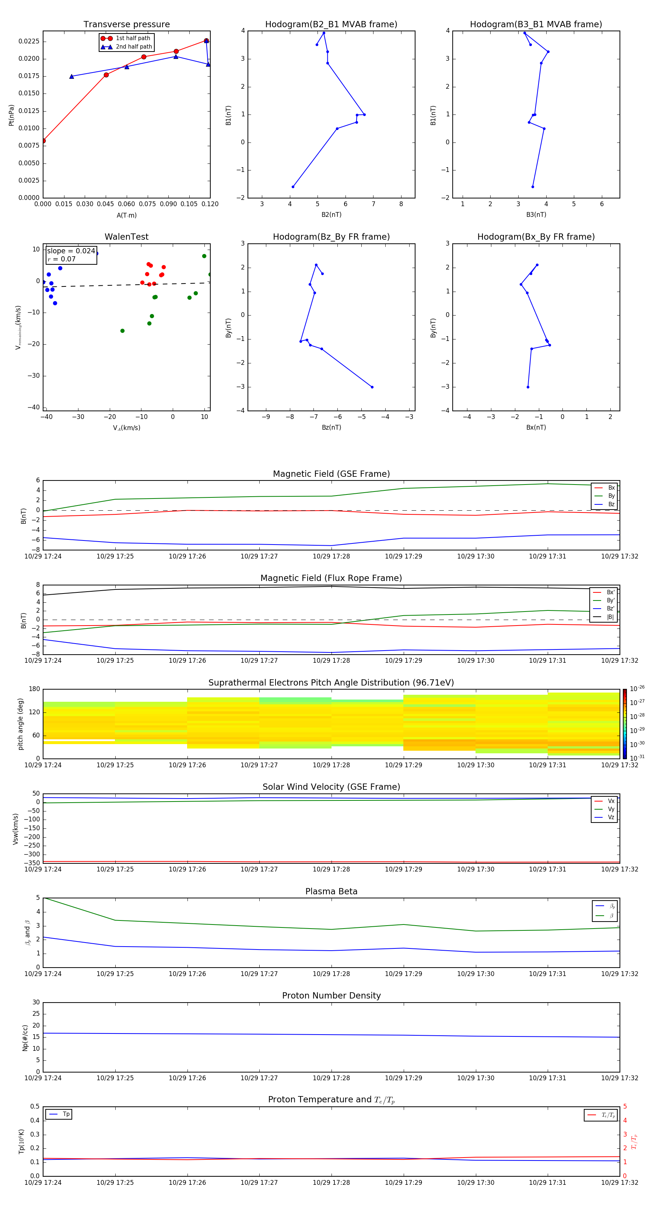Click the 'Transverse pressure' plot title

pyautogui.click(x=126, y=25)
